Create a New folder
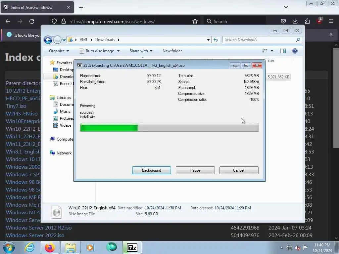Viewport: 339px width, 254px height. 172,51
